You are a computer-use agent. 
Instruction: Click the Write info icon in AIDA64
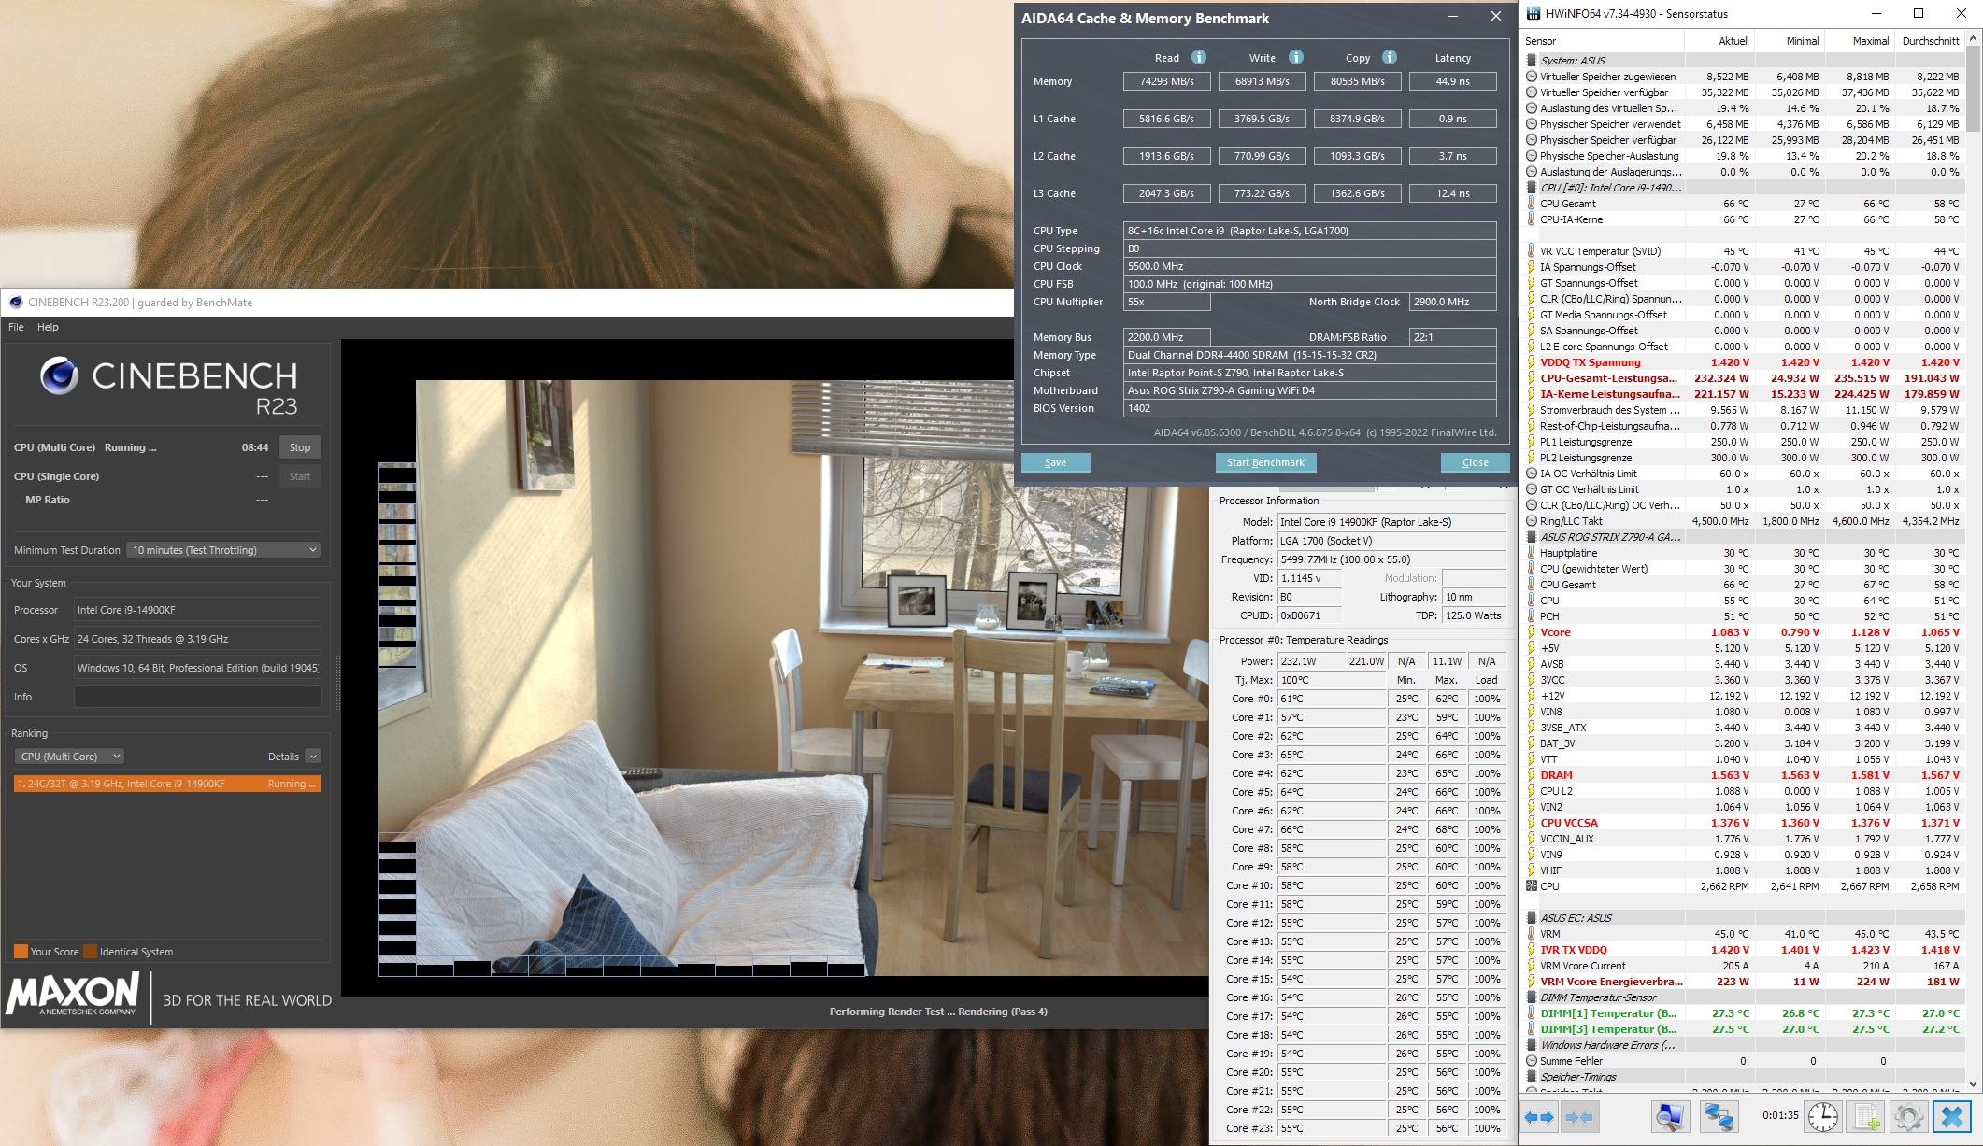1295,57
